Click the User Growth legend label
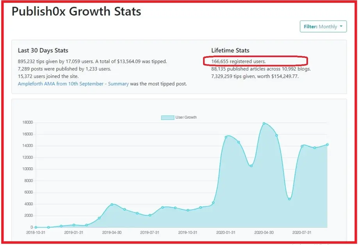 [x=186, y=117]
